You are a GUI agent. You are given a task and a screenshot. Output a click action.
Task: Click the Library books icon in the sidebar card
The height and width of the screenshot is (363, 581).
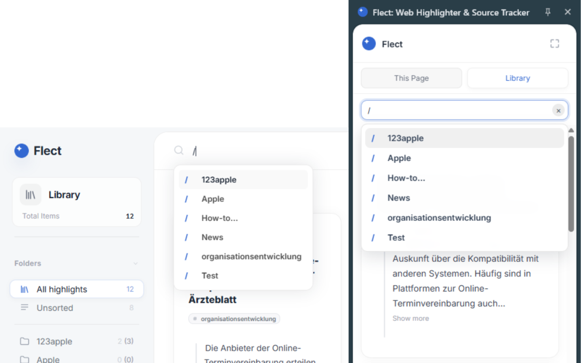coord(30,195)
